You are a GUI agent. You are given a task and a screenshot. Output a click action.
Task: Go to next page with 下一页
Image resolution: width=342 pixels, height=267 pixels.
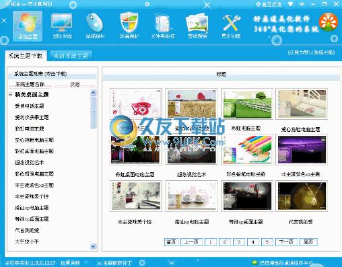coord(286,242)
